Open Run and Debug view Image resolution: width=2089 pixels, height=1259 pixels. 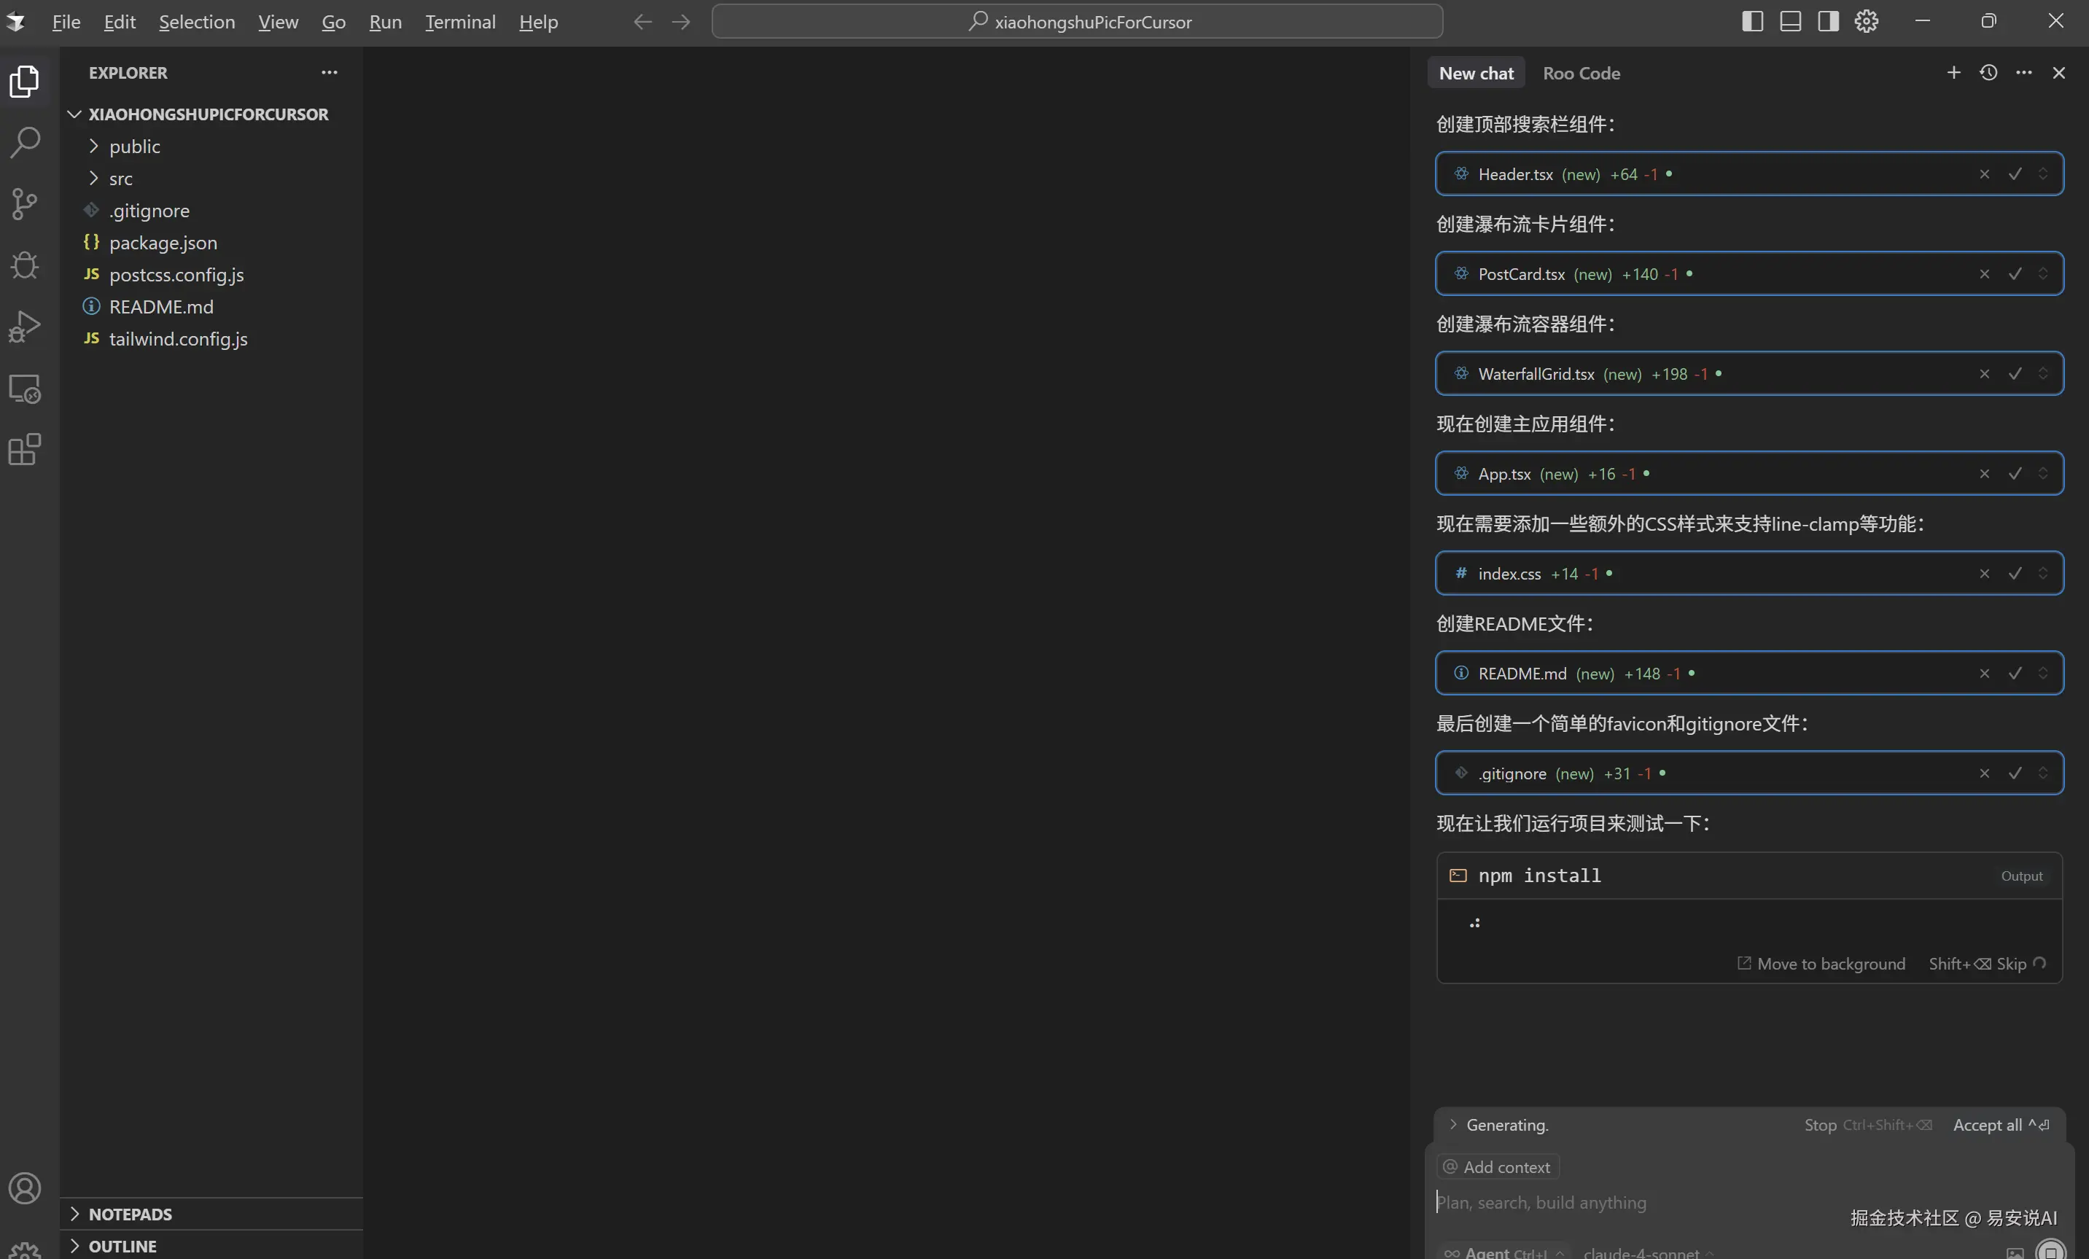click(25, 327)
